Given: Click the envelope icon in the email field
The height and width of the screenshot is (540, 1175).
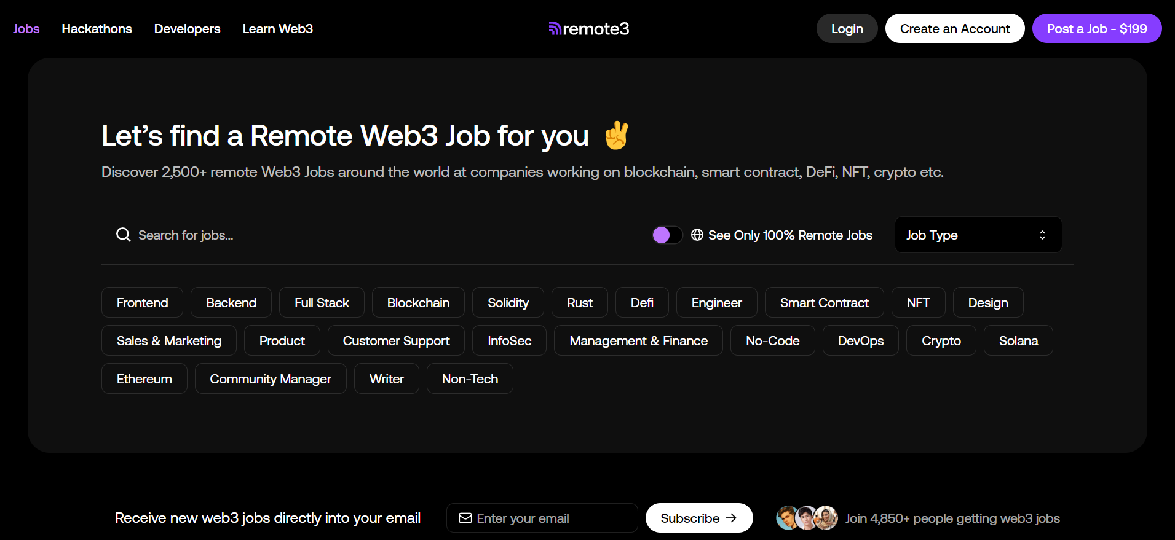Looking at the screenshot, I should (465, 518).
